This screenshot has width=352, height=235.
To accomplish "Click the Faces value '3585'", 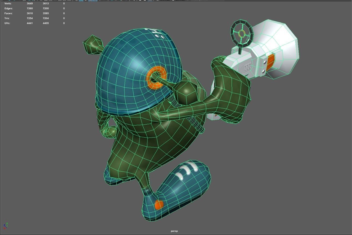I will tap(46, 13).
